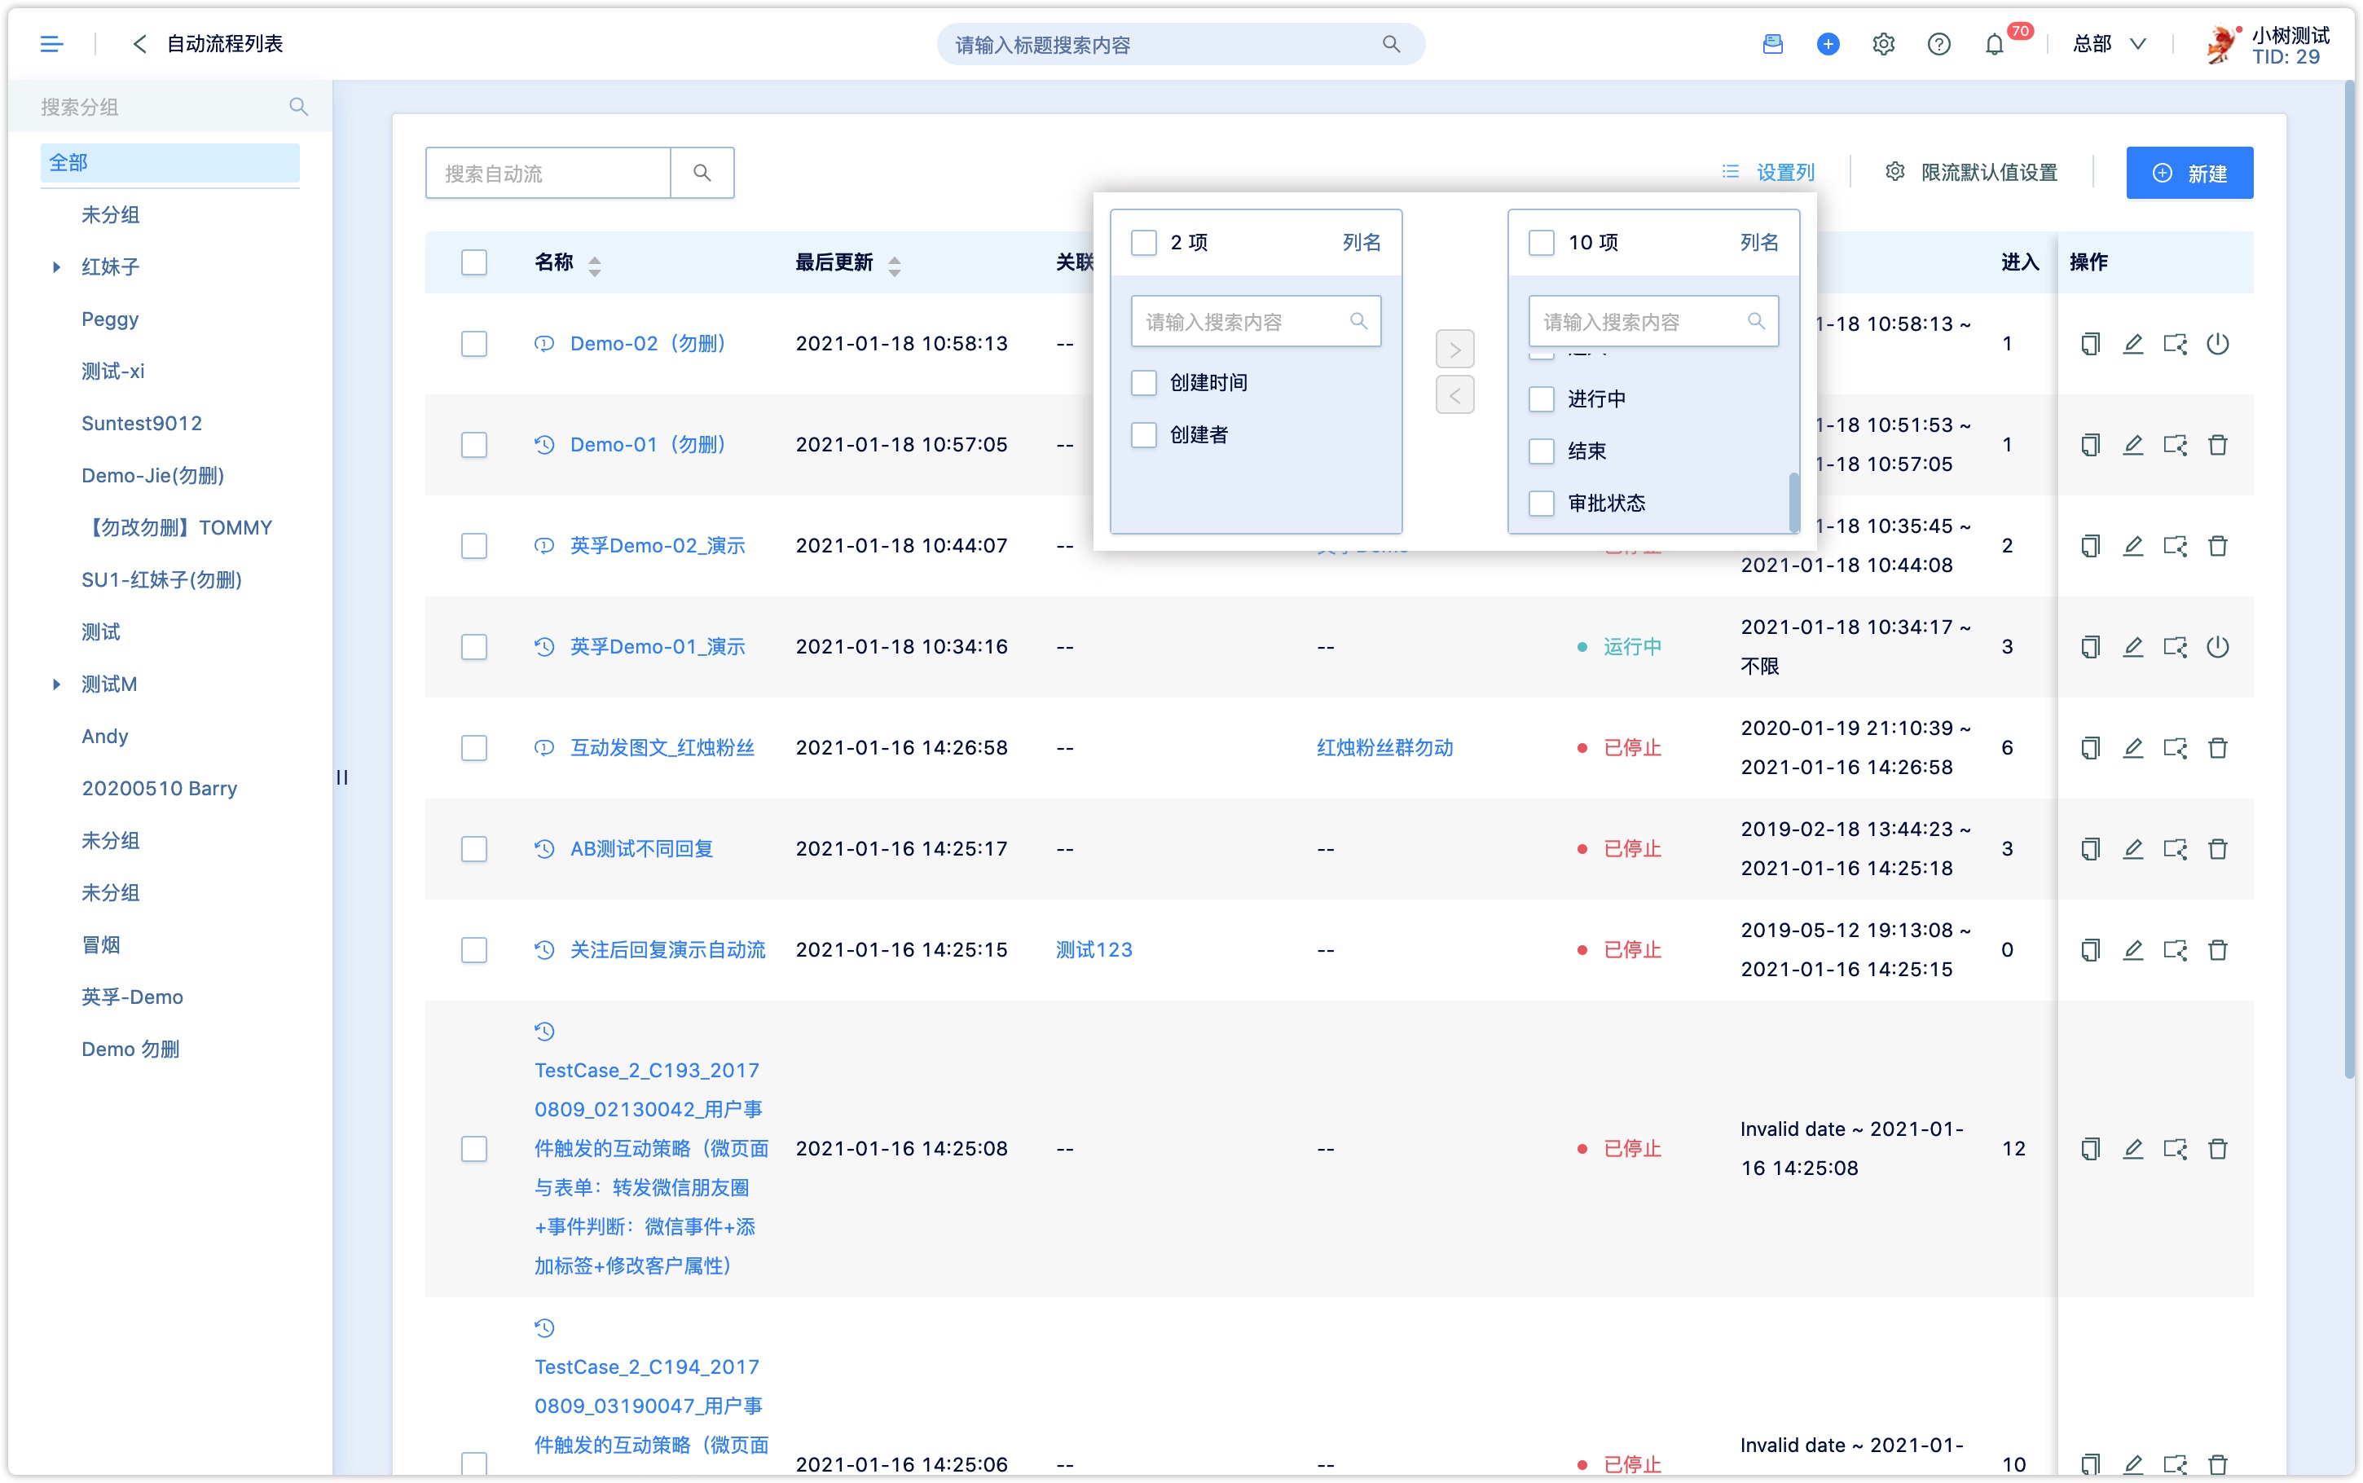Open the 红烛粉丝群勿动 linked group
This screenshot has height=1483, width=2363.
tap(1384, 747)
